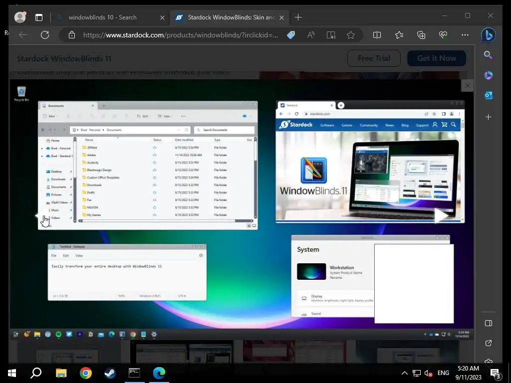Toggle the sidebar panel layout icon
The height and width of the screenshot is (383, 511).
click(x=488, y=323)
